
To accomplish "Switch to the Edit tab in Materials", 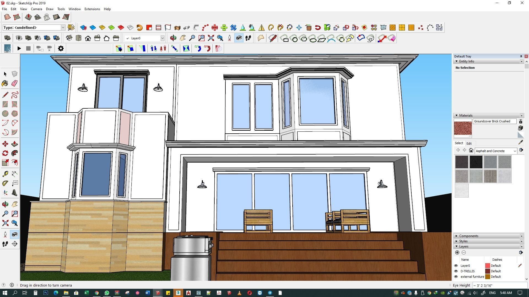I will pyautogui.click(x=469, y=143).
